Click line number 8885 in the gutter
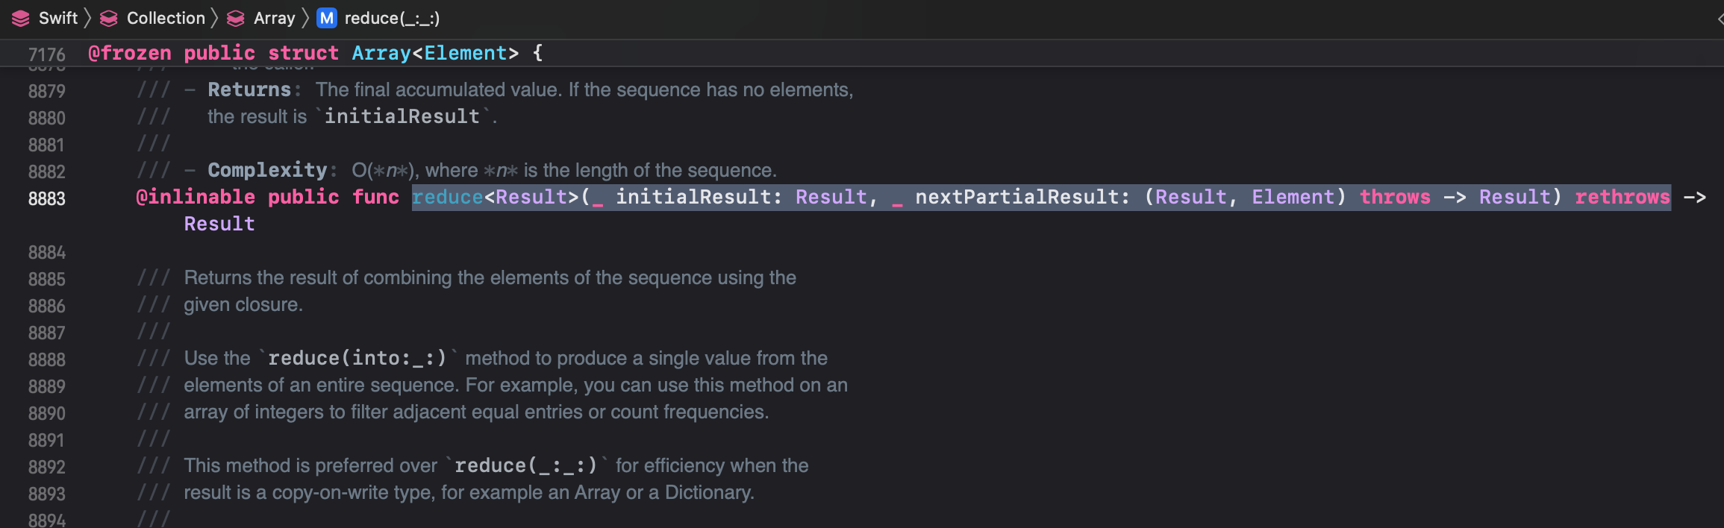 coord(46,280)
